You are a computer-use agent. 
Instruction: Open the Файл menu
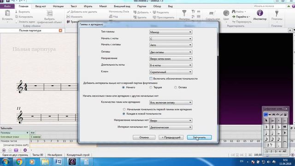7,6
